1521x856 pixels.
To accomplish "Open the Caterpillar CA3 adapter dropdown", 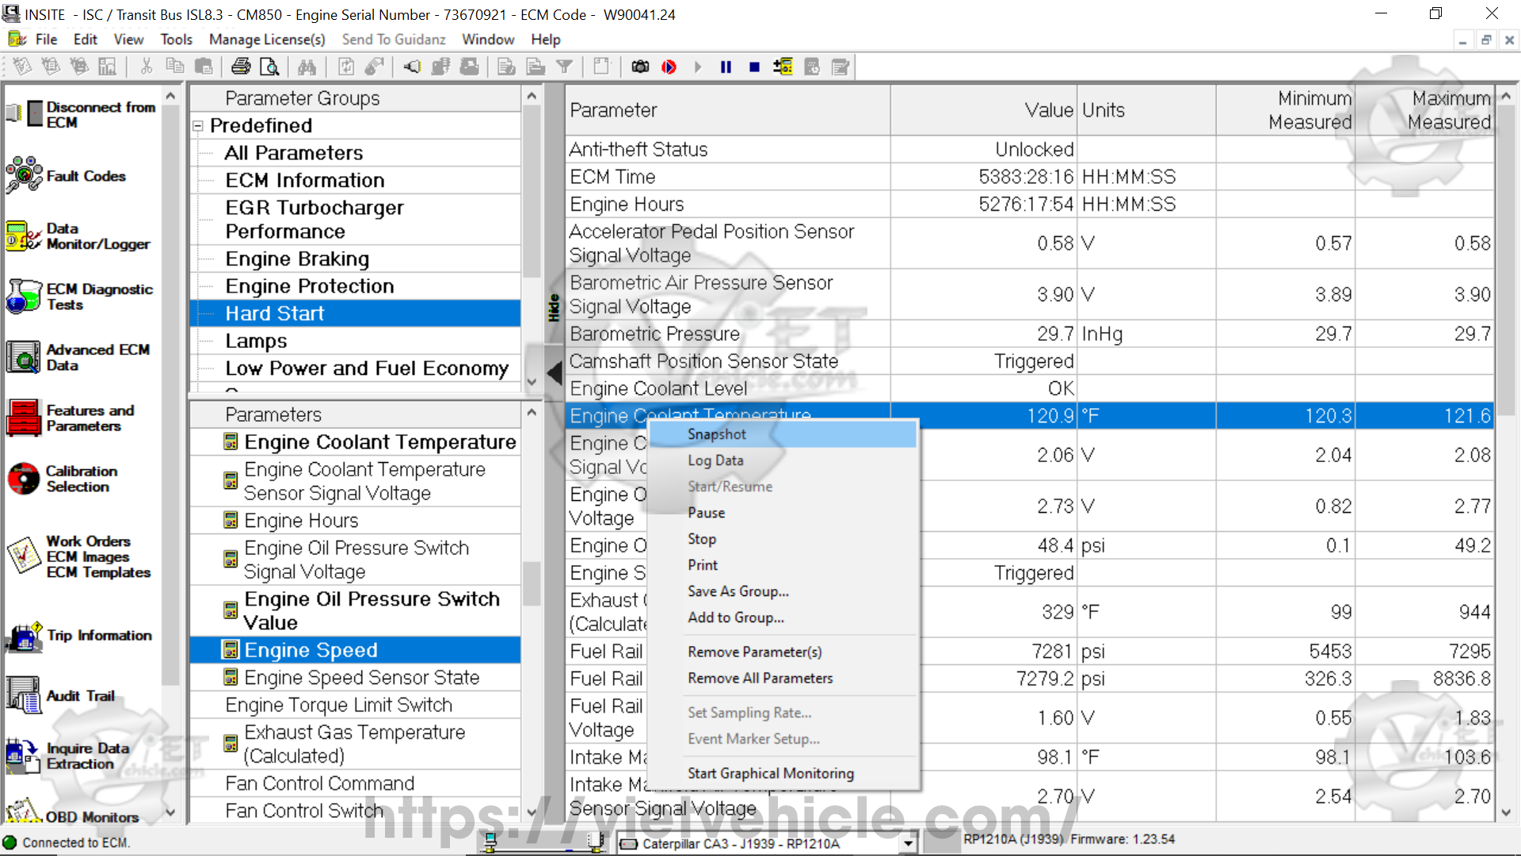I will click(x=908, y=844).
